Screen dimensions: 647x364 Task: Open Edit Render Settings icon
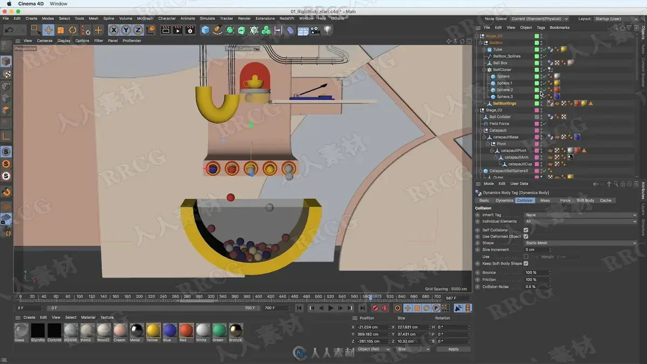190,30
